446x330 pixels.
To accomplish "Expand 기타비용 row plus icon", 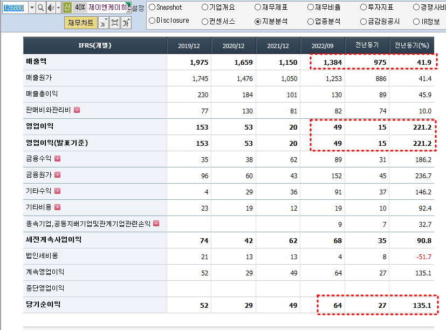I will coord(58,207).
